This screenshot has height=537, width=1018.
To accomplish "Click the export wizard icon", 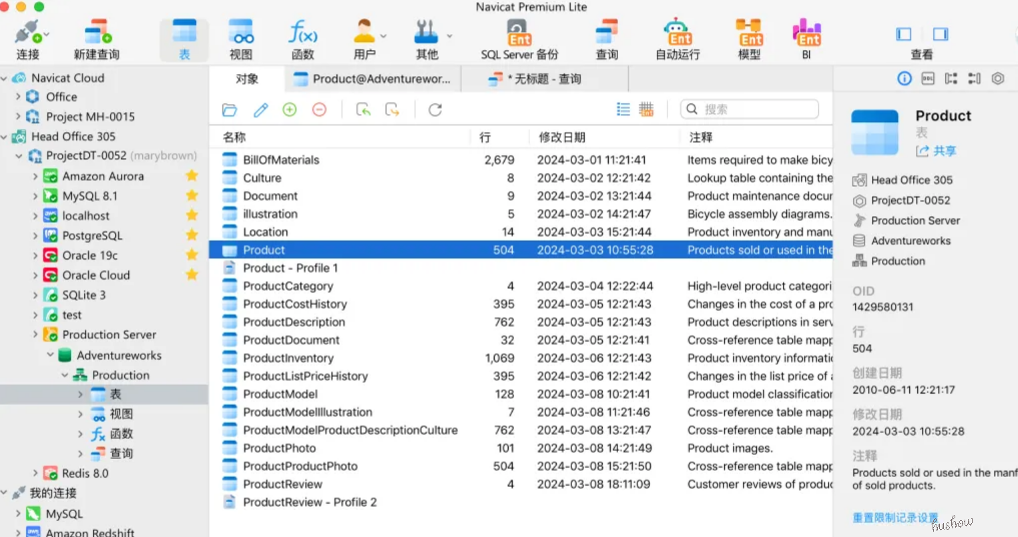I will (x=393, y=109).
